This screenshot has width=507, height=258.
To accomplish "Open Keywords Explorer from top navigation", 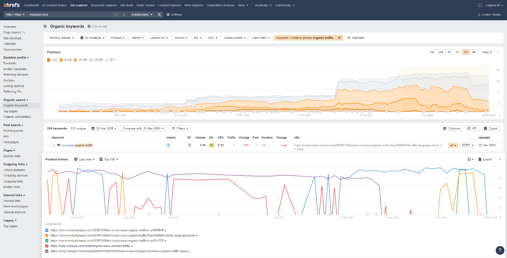I will click(x=104, y=5).
